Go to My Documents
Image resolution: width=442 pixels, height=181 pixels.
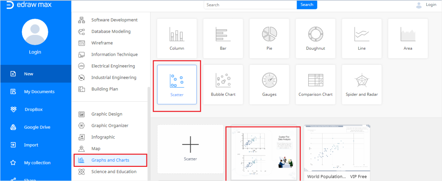36,92
